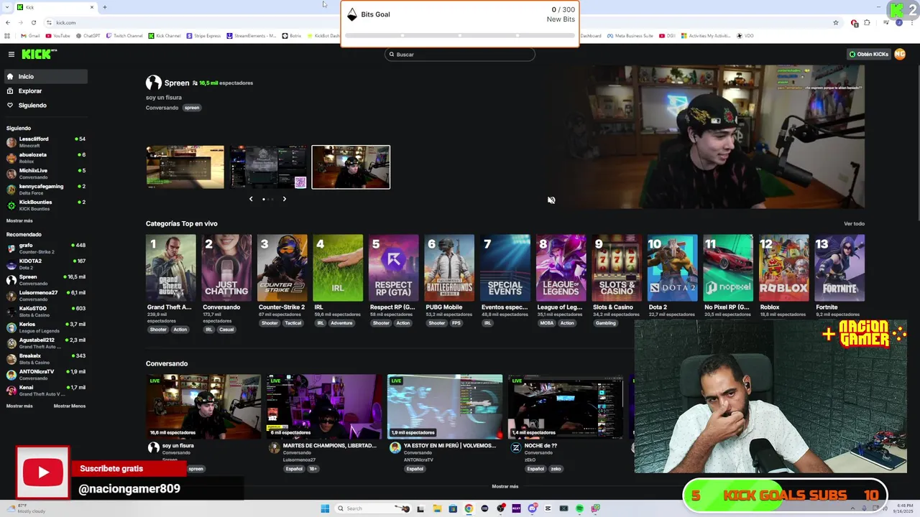Open KickBounties followed channel
This screenshot has height=517, width=920.
[x=45, y=205]
